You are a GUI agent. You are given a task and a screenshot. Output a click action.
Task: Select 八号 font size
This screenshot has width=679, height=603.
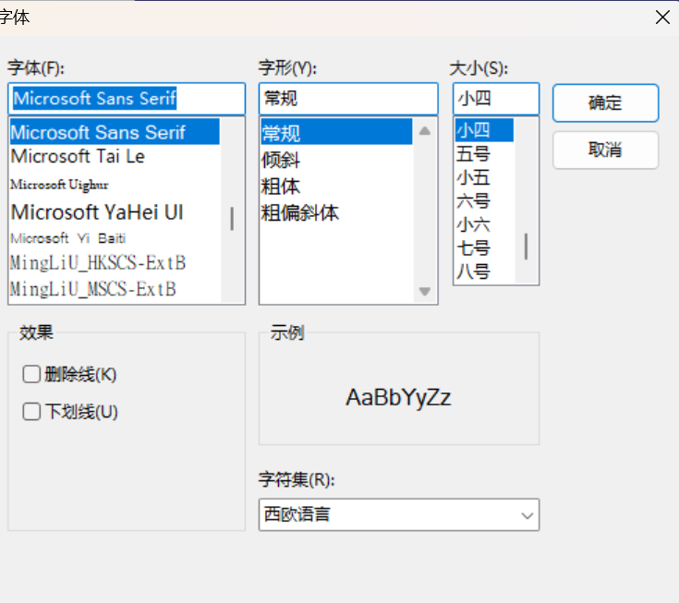tap(484, 271)
